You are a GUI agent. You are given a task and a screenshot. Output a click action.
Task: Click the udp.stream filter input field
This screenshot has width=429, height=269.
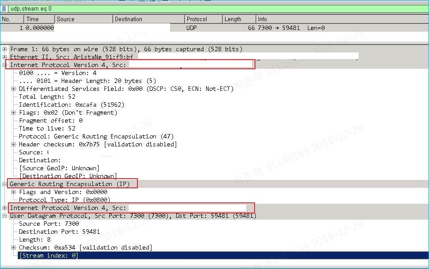coord(176,8)
